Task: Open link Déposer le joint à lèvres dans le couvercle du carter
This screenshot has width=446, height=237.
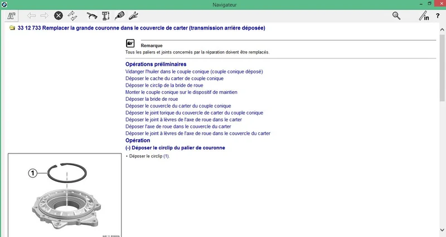Action: pos(198,133)
